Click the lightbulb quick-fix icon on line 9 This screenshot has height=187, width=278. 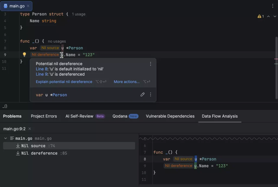pos(24,54)
